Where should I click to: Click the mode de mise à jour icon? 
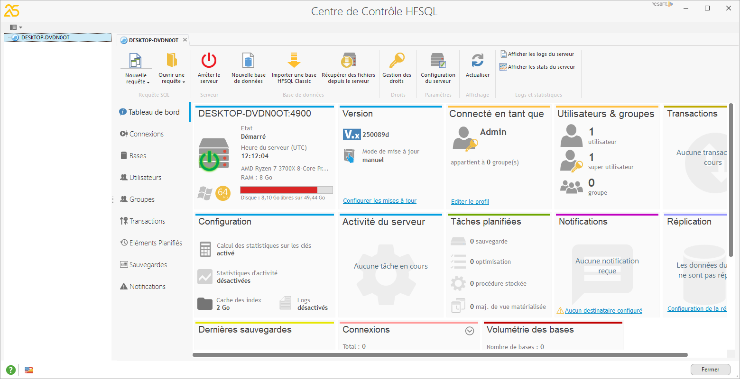(349, 156)
